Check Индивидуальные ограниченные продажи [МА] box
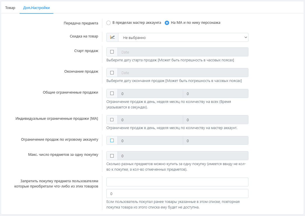Screen dimensions: 305x216 tap(112, 120)
